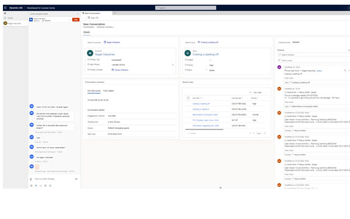The height and width of the screenshot is (219, 350).
Task: Open deformation of excavator teeth timeline link
Action: point(304,107)
